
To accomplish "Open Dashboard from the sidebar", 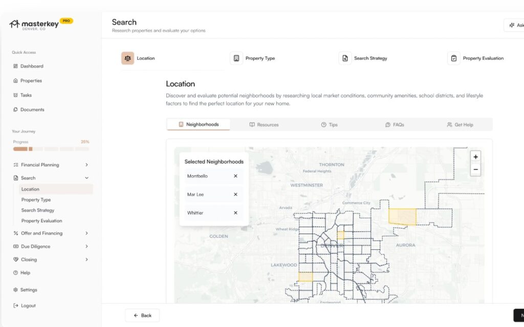I will (x=32, y=66).
